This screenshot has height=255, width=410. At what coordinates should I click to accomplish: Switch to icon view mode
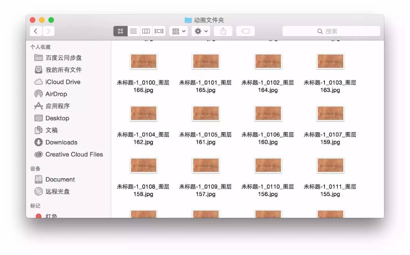pyautogui.click(x=120, y=31)
